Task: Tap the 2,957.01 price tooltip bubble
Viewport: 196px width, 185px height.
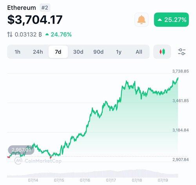Action: [21, 150]
